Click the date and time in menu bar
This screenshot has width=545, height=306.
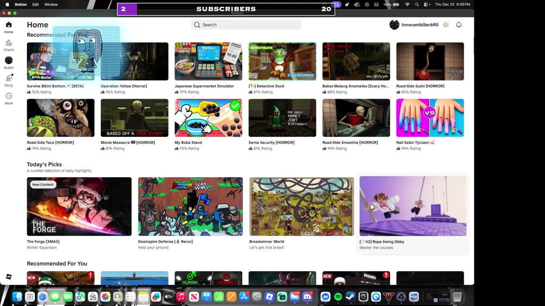pyautogui.click(x=453, y=4)
